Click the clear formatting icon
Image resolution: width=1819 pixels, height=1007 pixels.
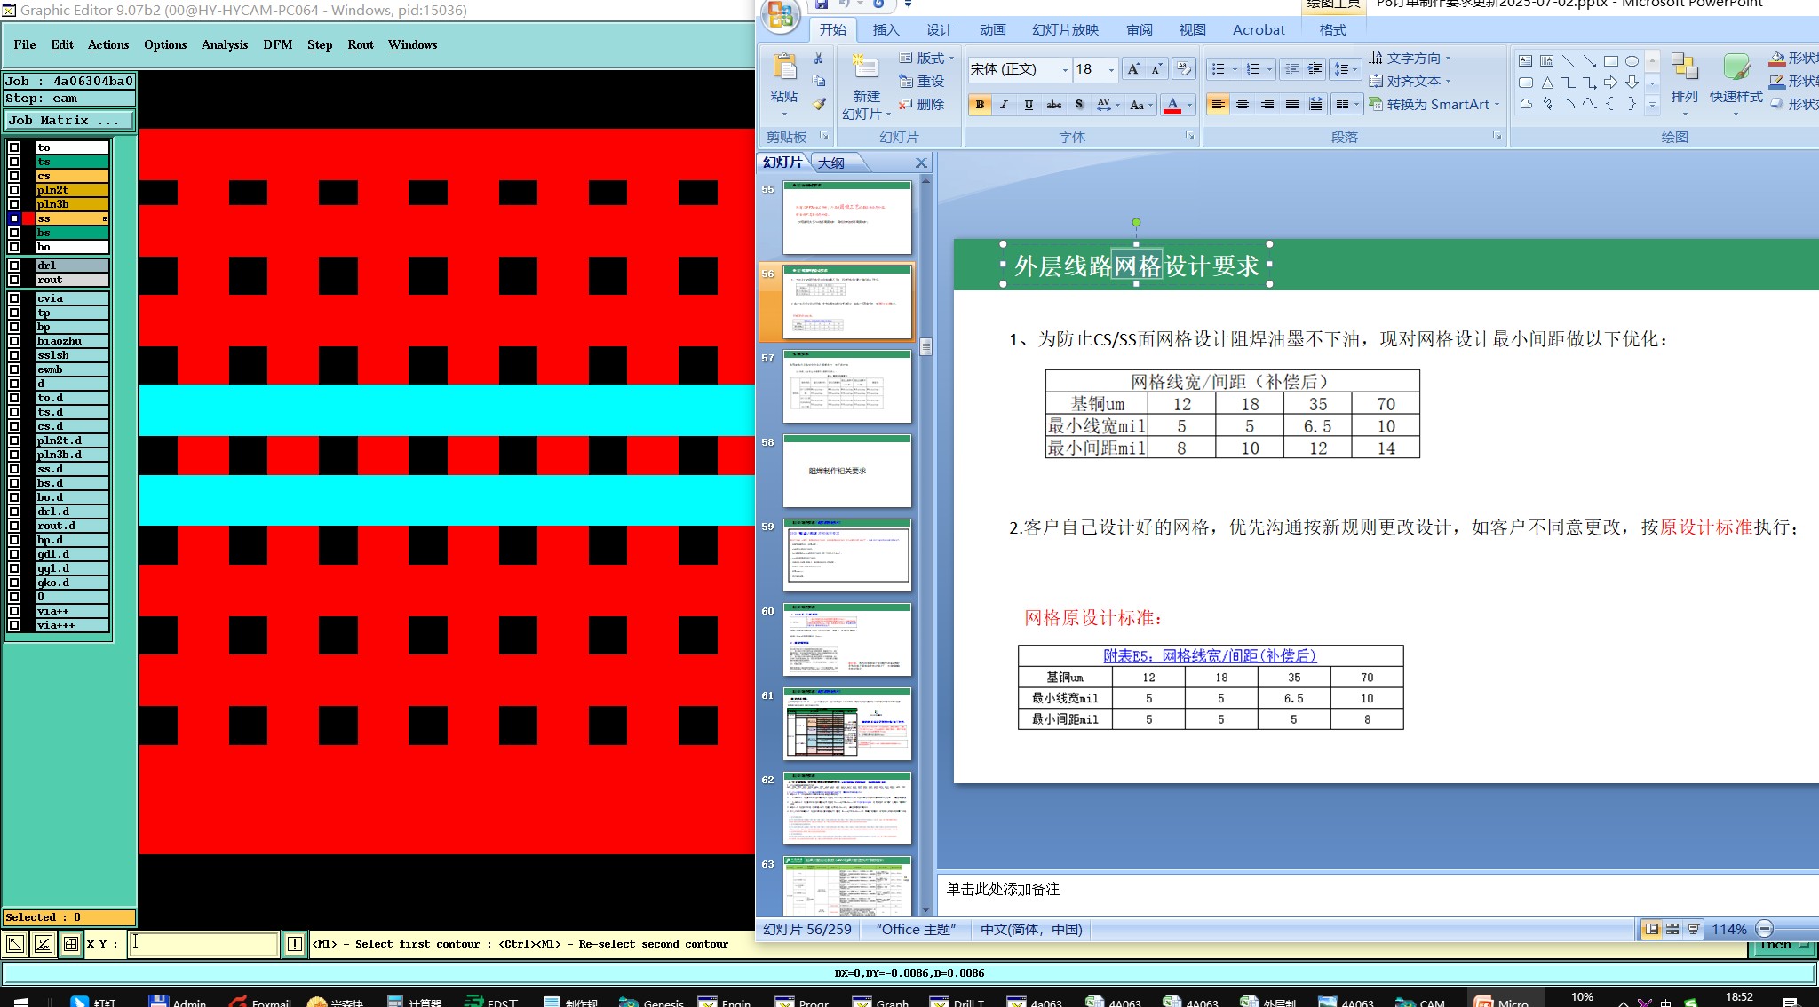1183,69
